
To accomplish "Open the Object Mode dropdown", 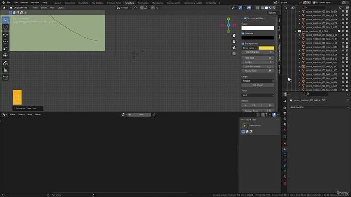I will [20, 8].
